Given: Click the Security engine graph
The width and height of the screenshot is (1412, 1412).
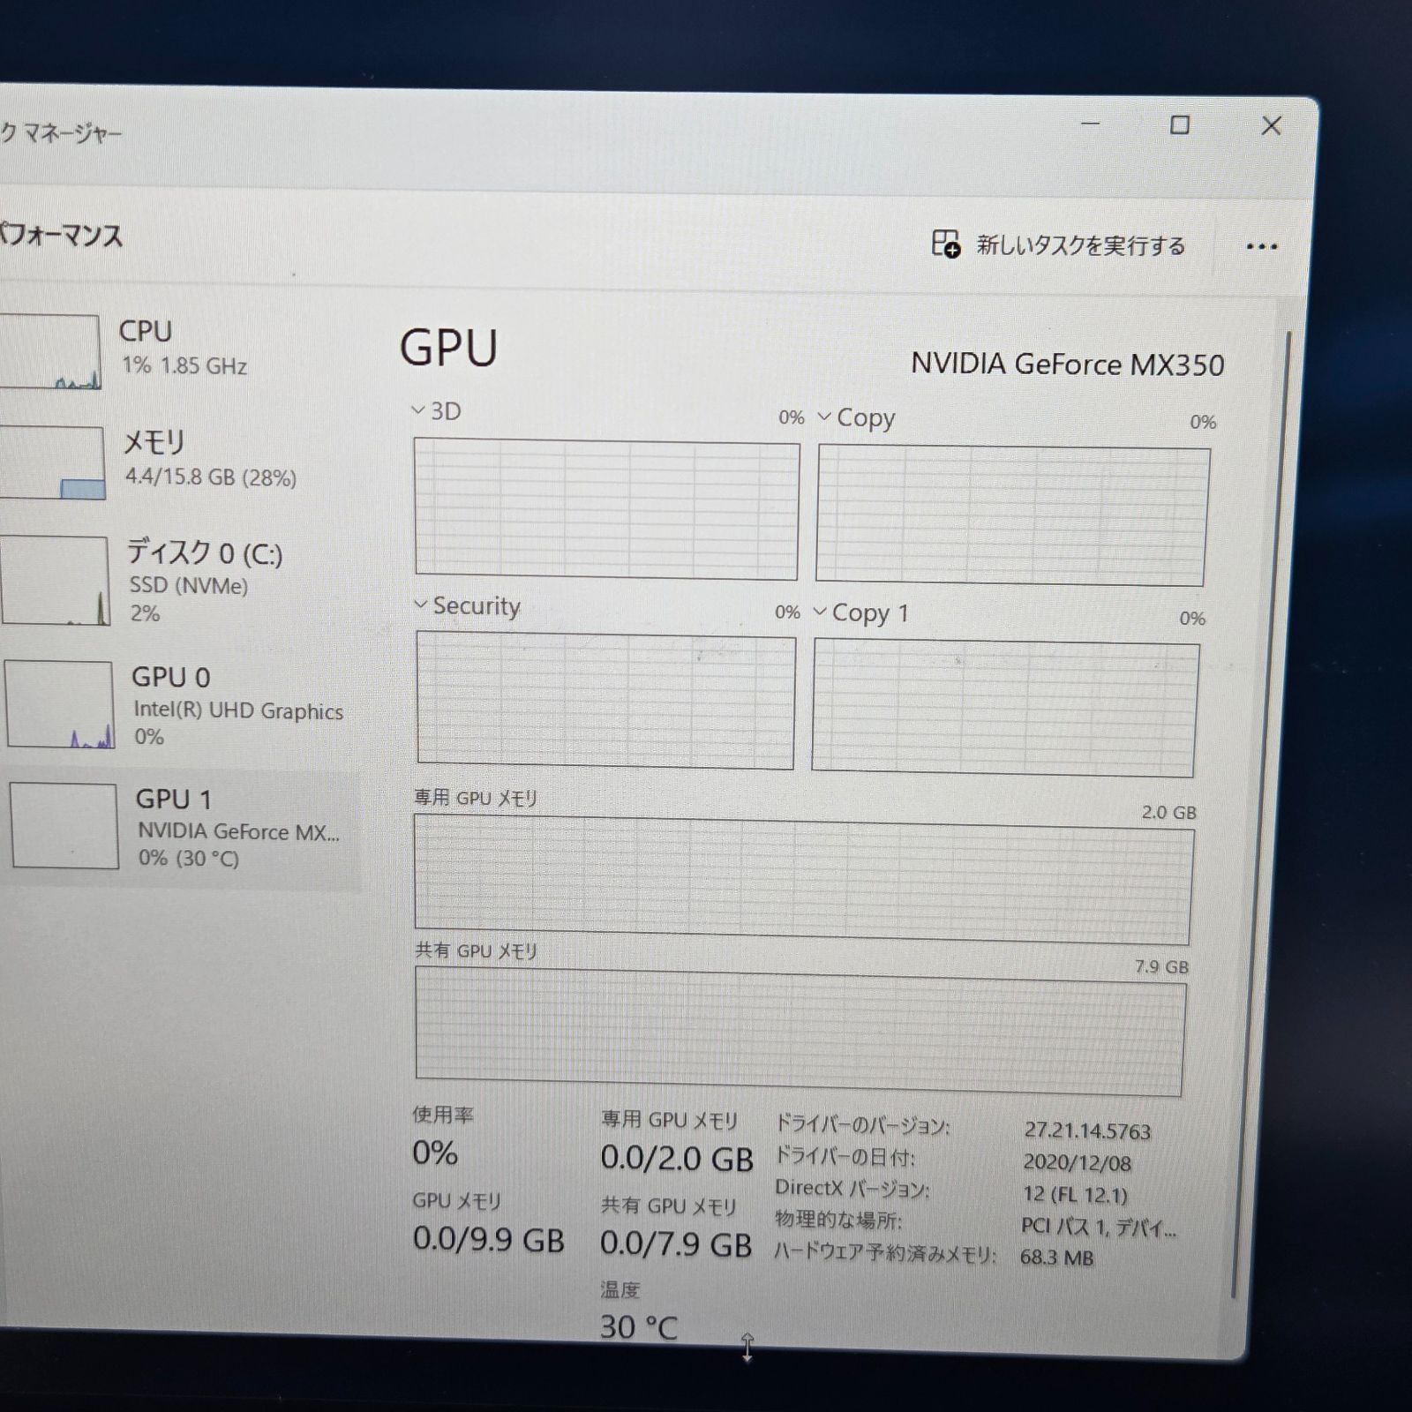Looking at the screenshot, I should point(605,700).
